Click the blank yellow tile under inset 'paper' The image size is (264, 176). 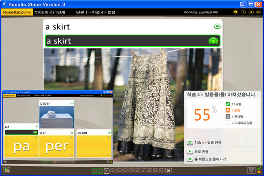pyautogui.click(x=94, y=147)
